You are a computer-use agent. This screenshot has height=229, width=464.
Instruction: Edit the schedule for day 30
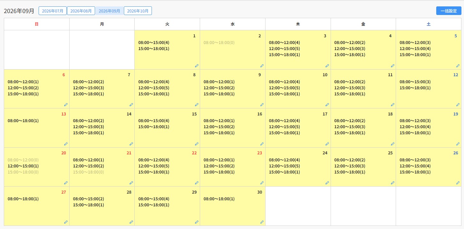click(262, 222)
